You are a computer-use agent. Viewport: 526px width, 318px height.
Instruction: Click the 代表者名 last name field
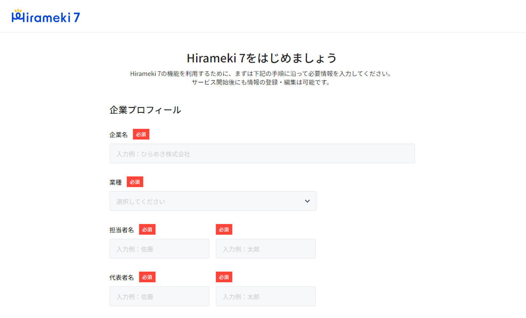coord(159,296)
